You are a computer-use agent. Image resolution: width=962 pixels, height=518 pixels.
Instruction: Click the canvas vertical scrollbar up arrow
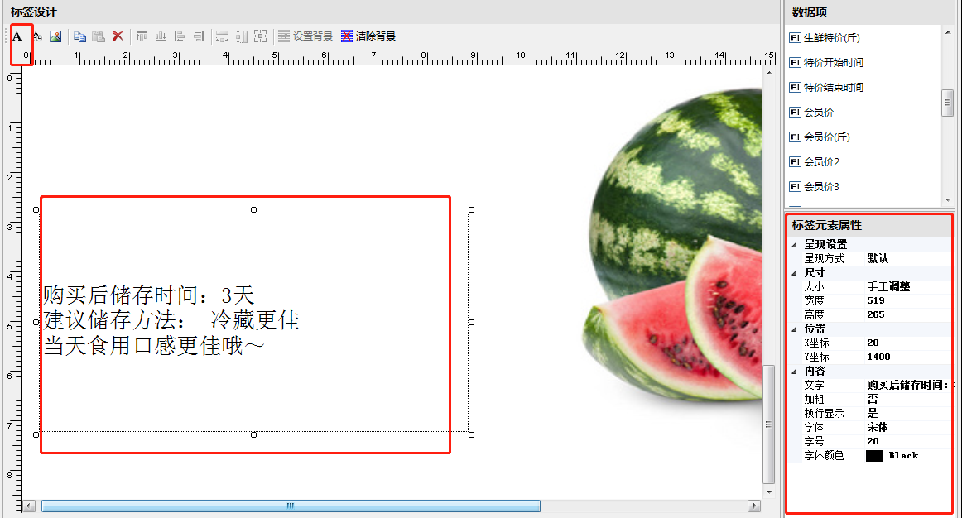[769, 73]
